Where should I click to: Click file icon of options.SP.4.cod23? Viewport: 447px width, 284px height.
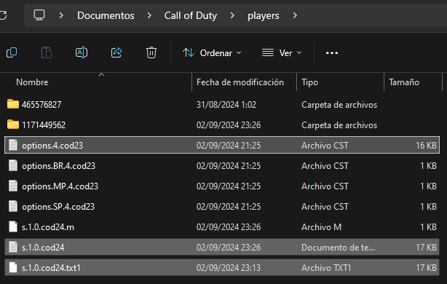(x=13, y=206)
